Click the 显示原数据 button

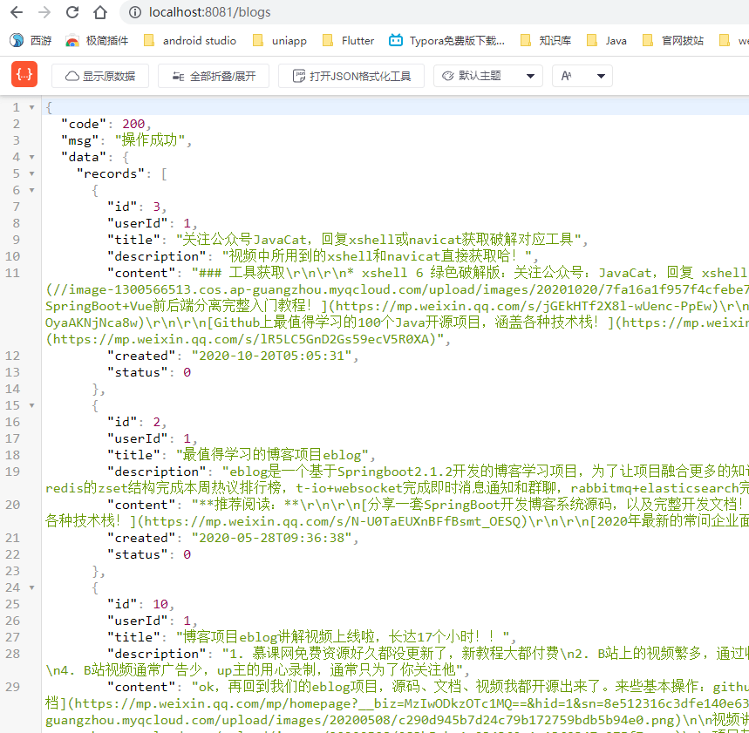coord(100,76)
